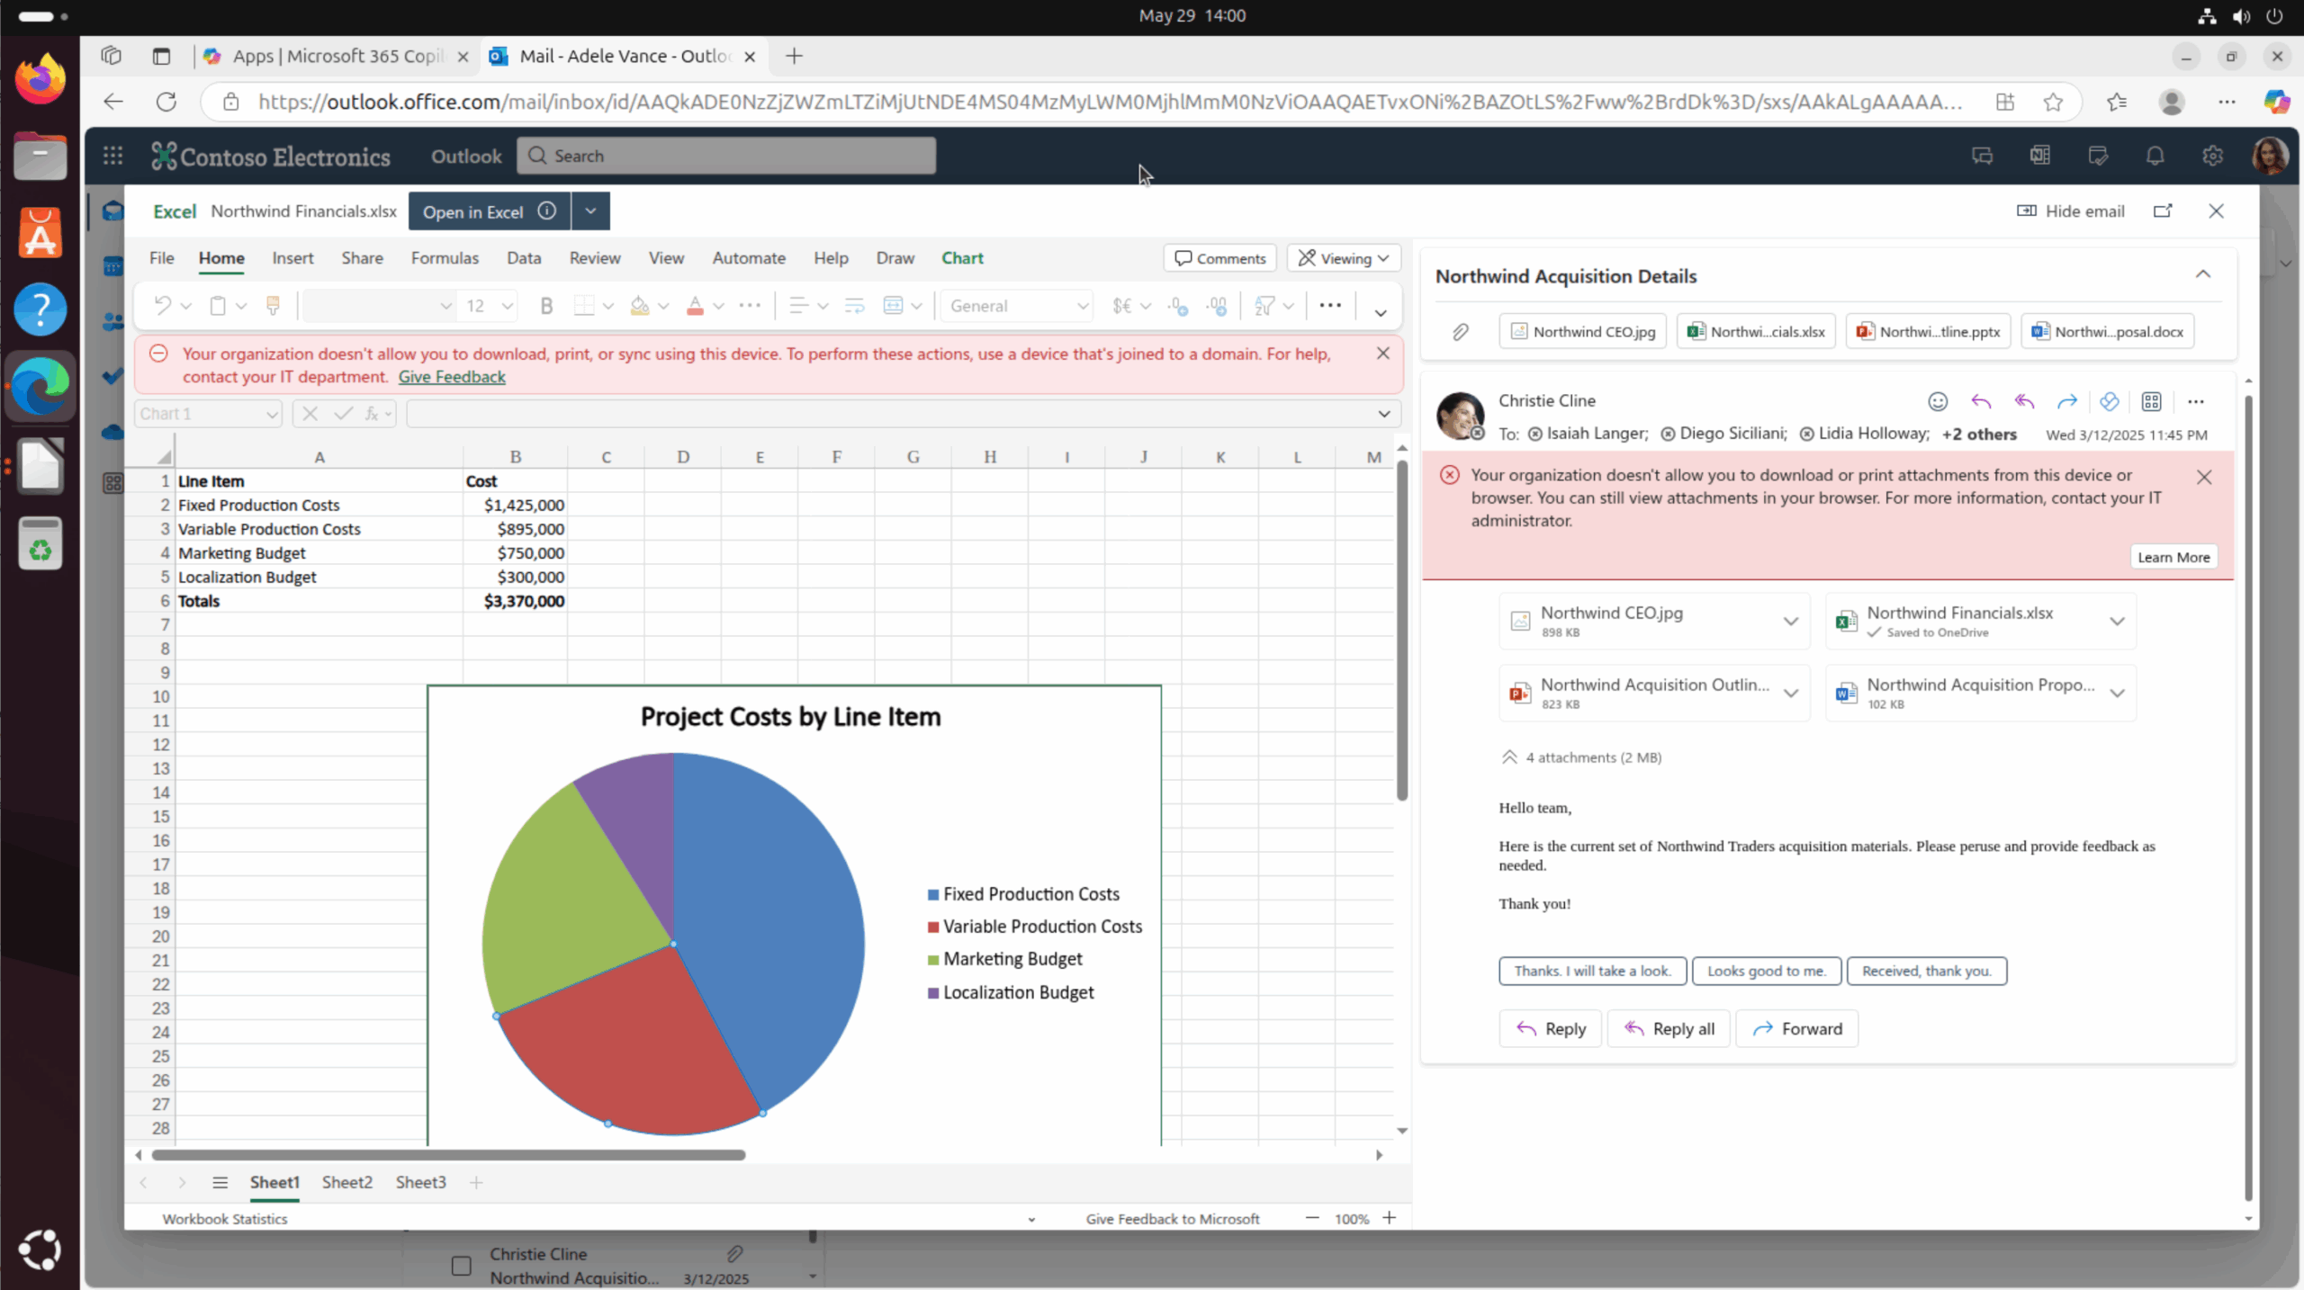Click the Give Feedback link in the warning

[451, 377]
